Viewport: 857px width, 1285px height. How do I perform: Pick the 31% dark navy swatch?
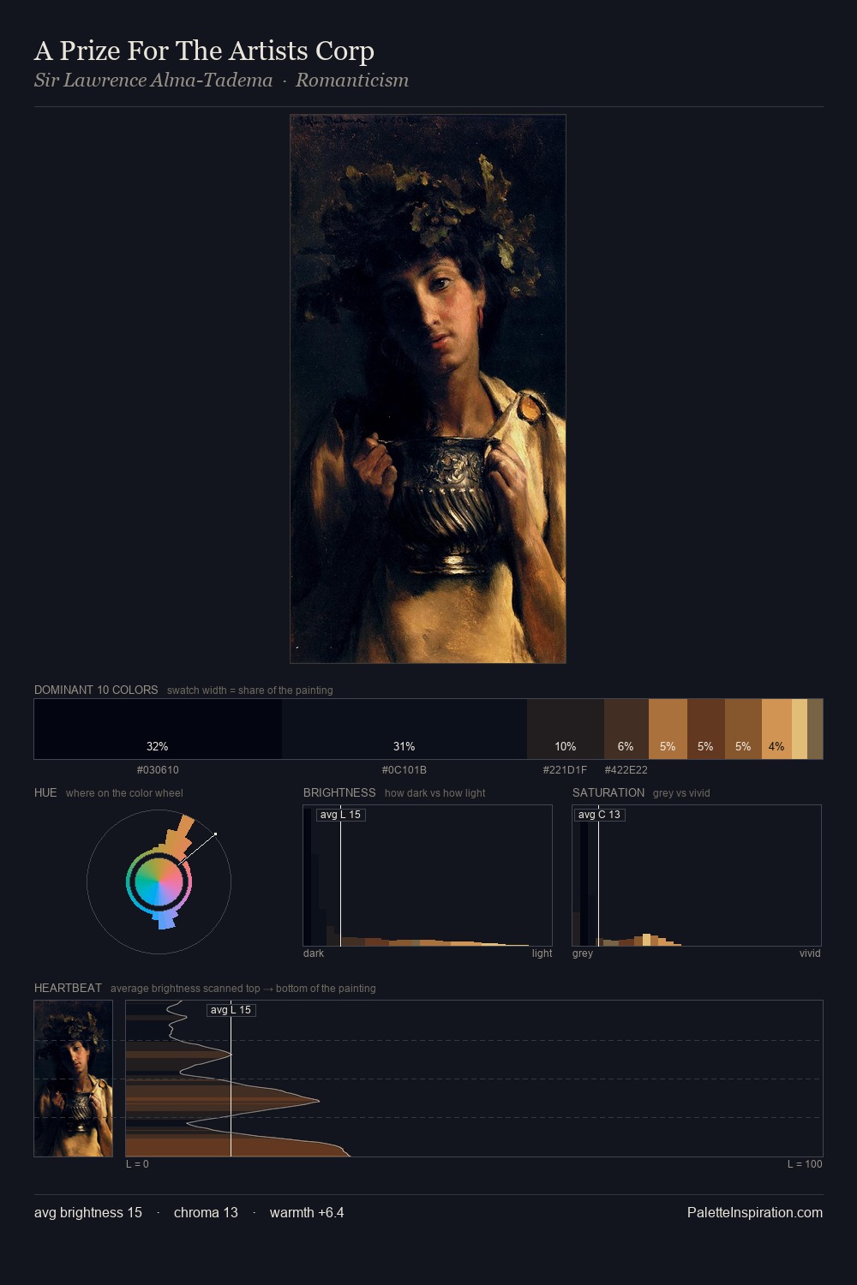(x=405, y=729)
